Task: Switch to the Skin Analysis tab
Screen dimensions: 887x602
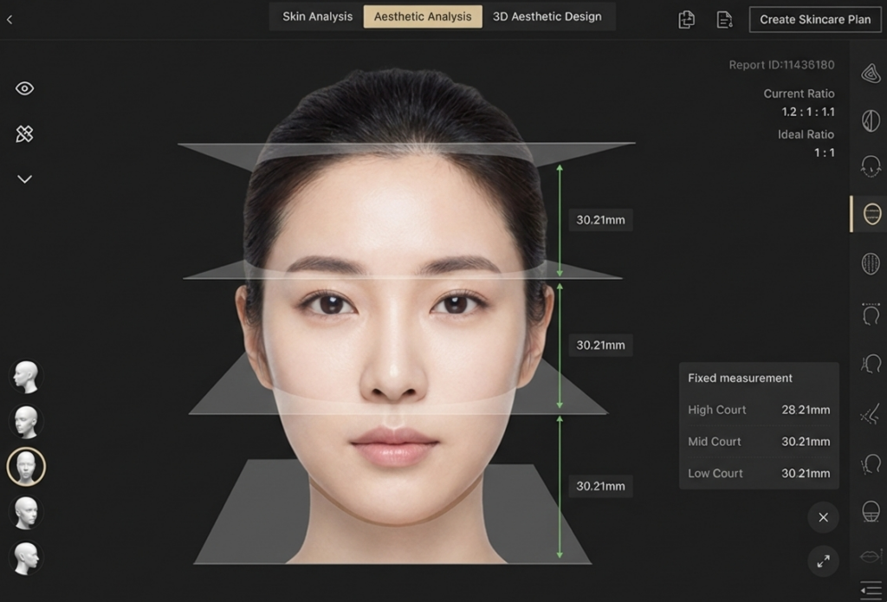Action: point(318,16)
